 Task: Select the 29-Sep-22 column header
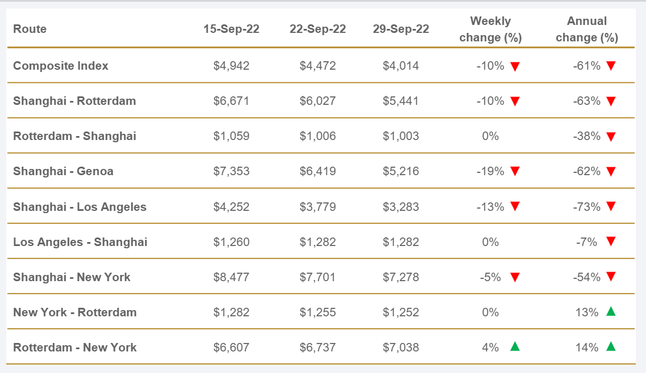[401, 29]
